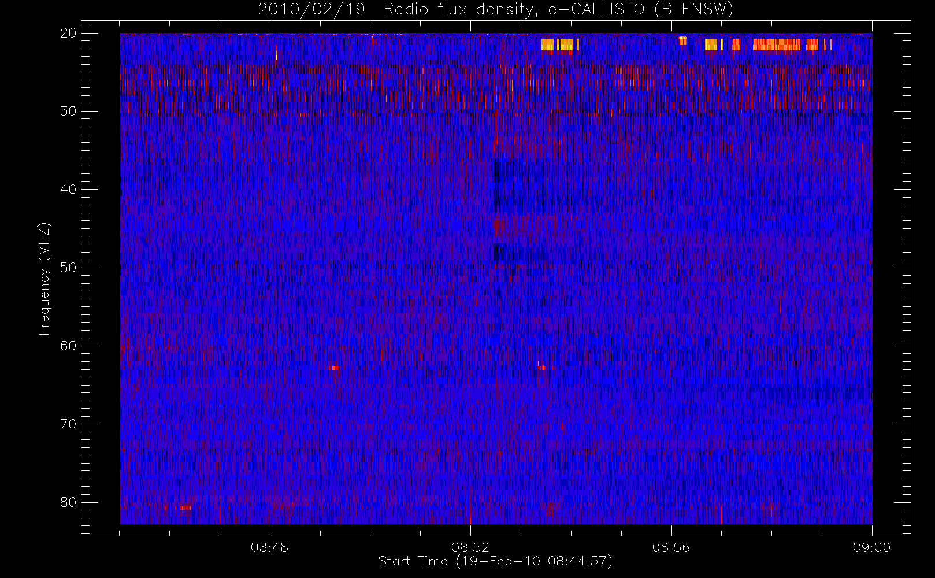Click the 70 frequency tick label

[x=68, y=424]
